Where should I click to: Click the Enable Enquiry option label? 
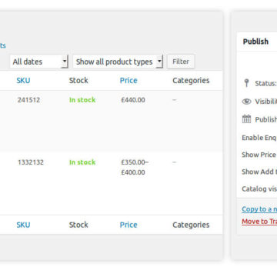coord(259,138)
